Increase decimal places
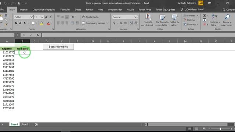The width and height of the screenshot is (235, 132). click(131, 23)
